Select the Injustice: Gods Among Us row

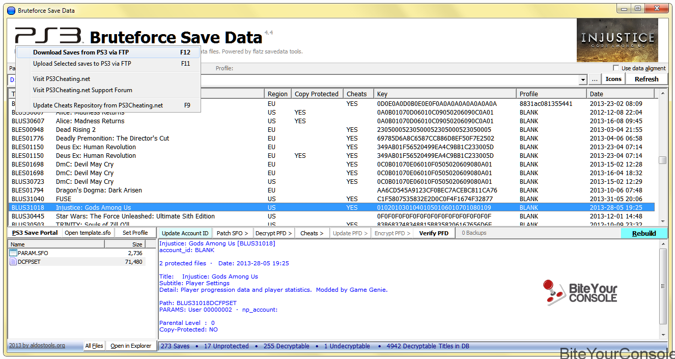click(331, 208)
